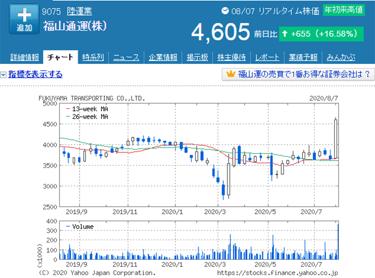Click the (C) 2020 Yahoo Japan Corporation text

[97, 273]
